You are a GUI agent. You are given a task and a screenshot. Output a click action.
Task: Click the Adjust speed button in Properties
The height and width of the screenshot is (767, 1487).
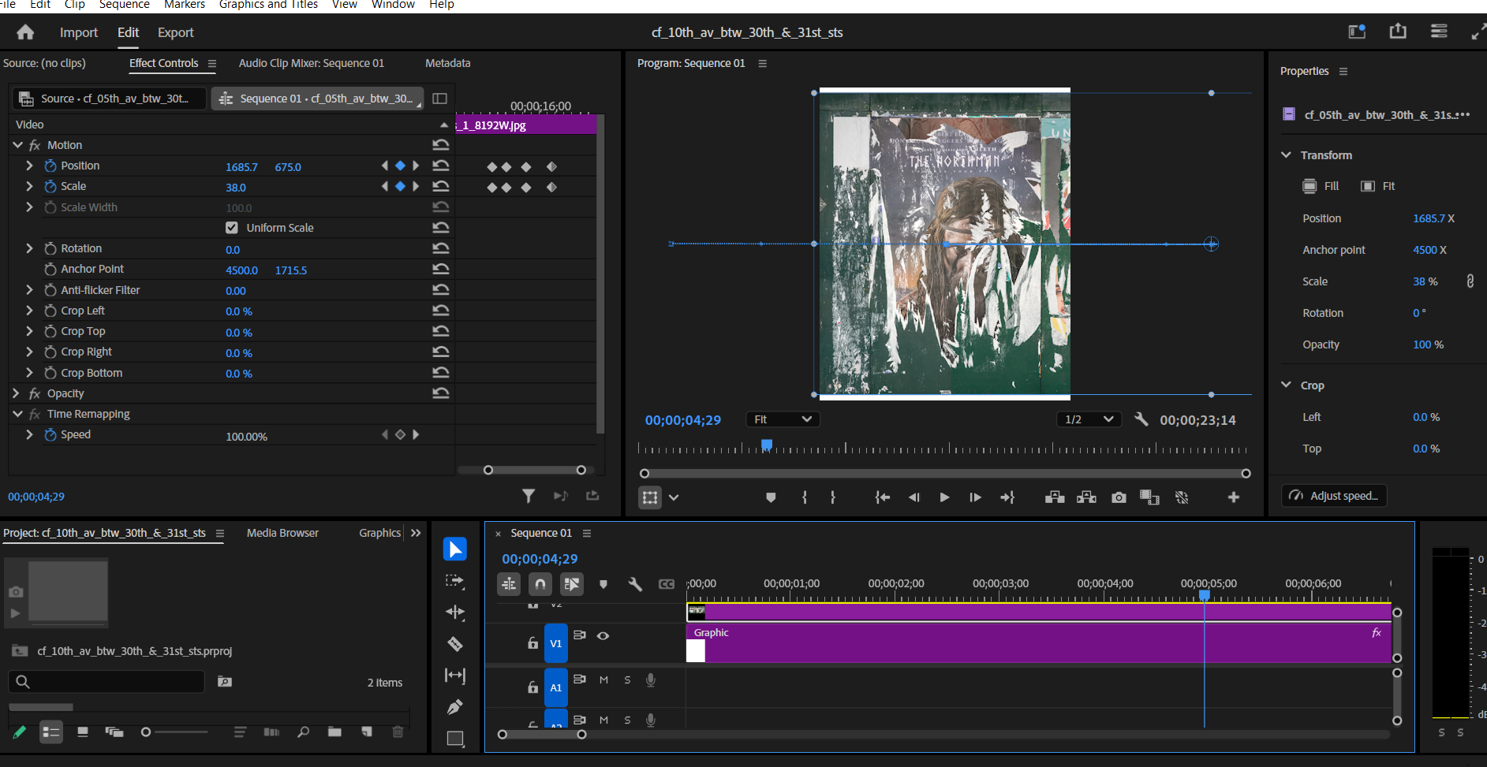[1334, 495]
